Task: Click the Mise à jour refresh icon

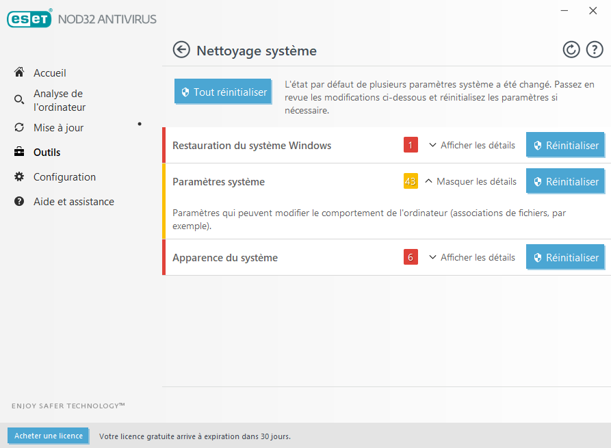Action: pos(19,128)
